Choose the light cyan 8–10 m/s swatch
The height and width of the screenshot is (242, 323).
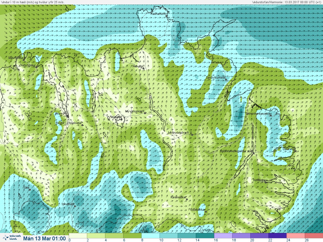pos(151,236)
